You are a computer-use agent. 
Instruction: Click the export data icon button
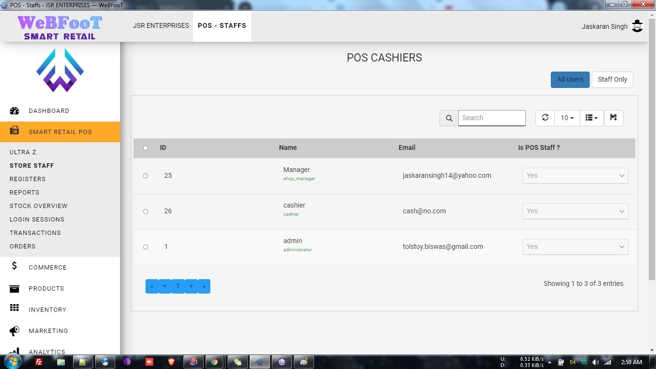tap(613, 118)
